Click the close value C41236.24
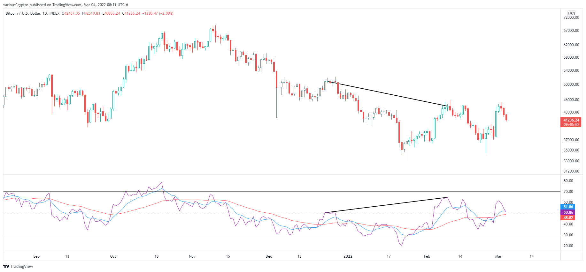The height and width of the screenshot is (272, 586). [131, 13]
